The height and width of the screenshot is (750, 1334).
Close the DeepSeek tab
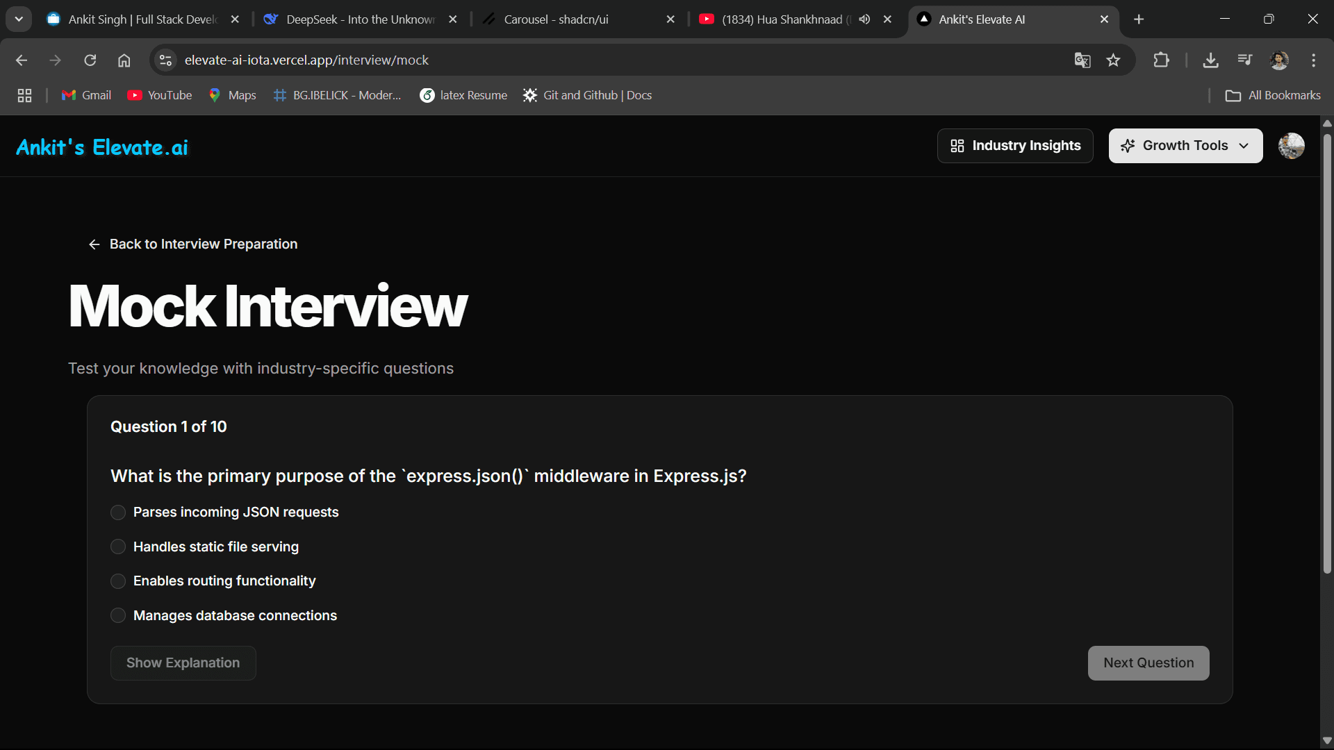pyautogui.click(x=453, y=19)
